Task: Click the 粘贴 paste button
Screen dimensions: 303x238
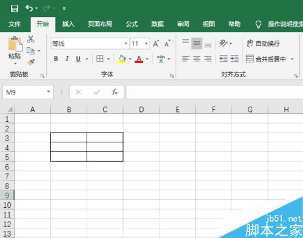Action: pos(15,50)
